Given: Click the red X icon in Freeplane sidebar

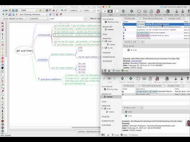Looking at the screenshot, I should [2, 45].
